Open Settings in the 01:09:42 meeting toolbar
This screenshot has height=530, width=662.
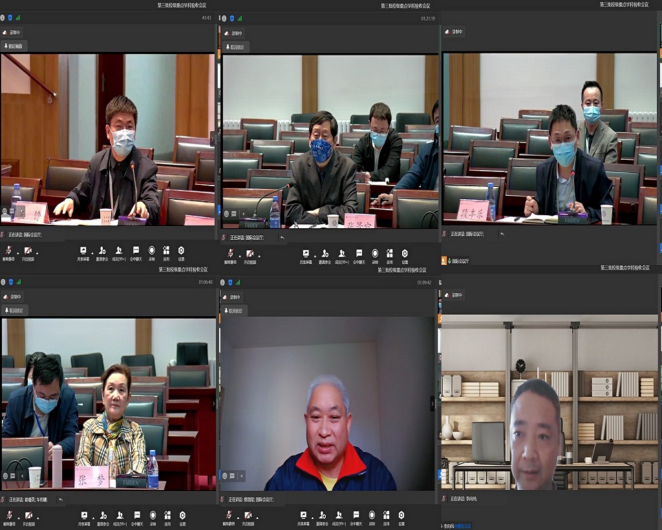[x=401, y=515]
